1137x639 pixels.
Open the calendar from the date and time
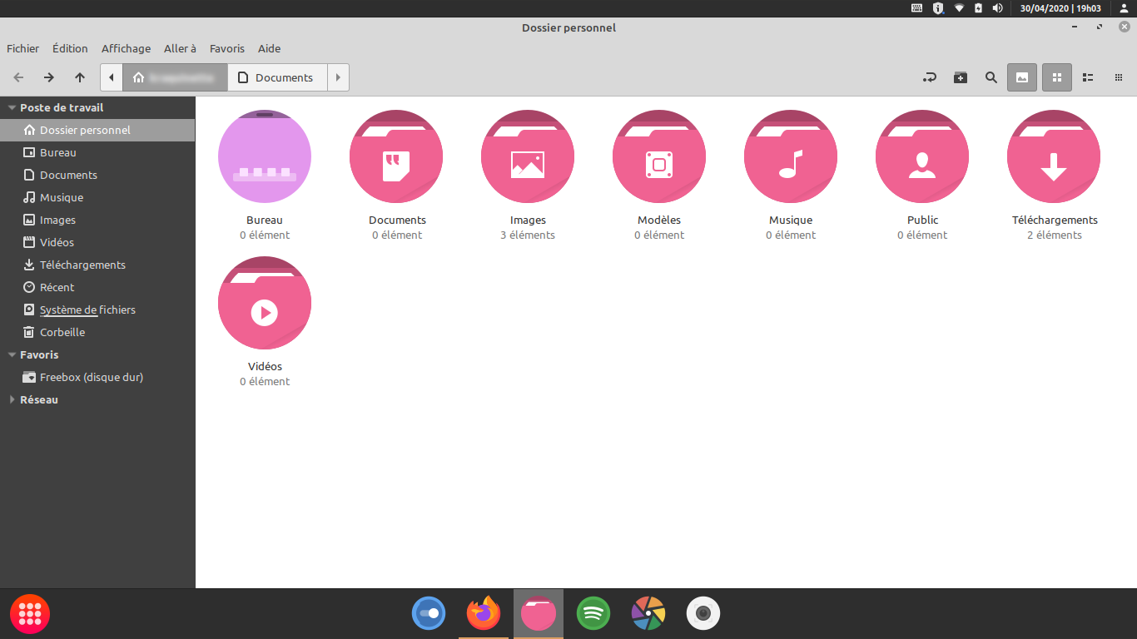1060,8
